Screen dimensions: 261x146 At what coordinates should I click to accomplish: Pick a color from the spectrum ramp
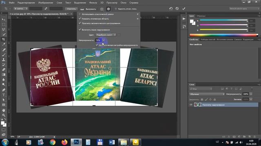point(224,35)
